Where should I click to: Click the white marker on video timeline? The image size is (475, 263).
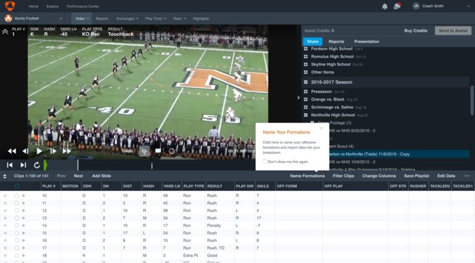coord(78,165)
